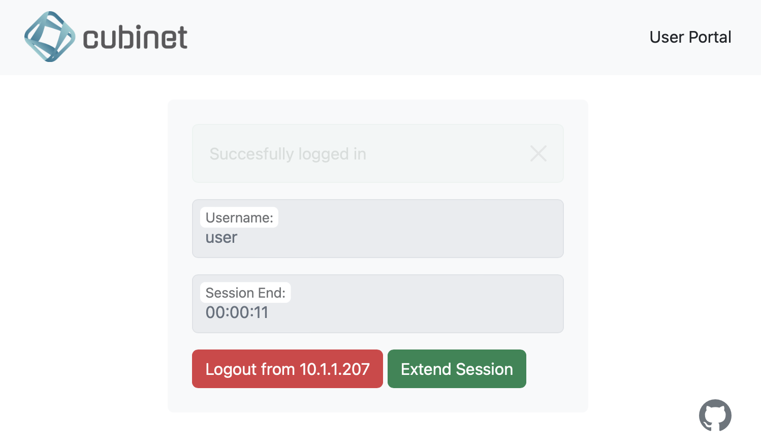Screen dimensions: 761x445
Task: Click the cubinet cube logo icon
Action: point(50,37)
